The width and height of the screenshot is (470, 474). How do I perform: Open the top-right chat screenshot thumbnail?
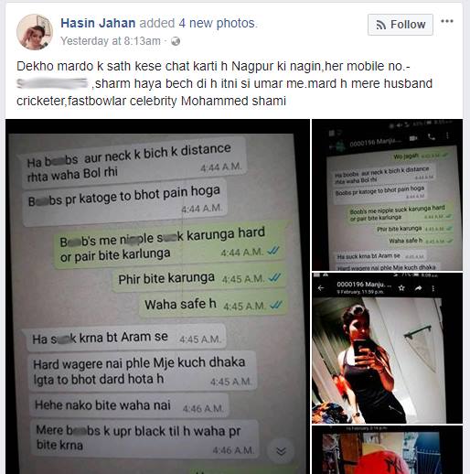[387, 195]
